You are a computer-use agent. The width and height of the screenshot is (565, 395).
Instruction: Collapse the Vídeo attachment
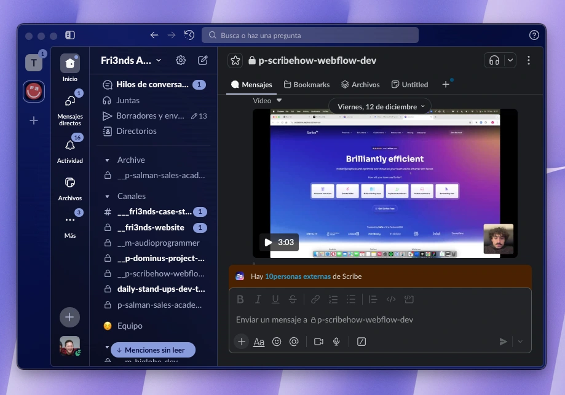click(279, 101)
